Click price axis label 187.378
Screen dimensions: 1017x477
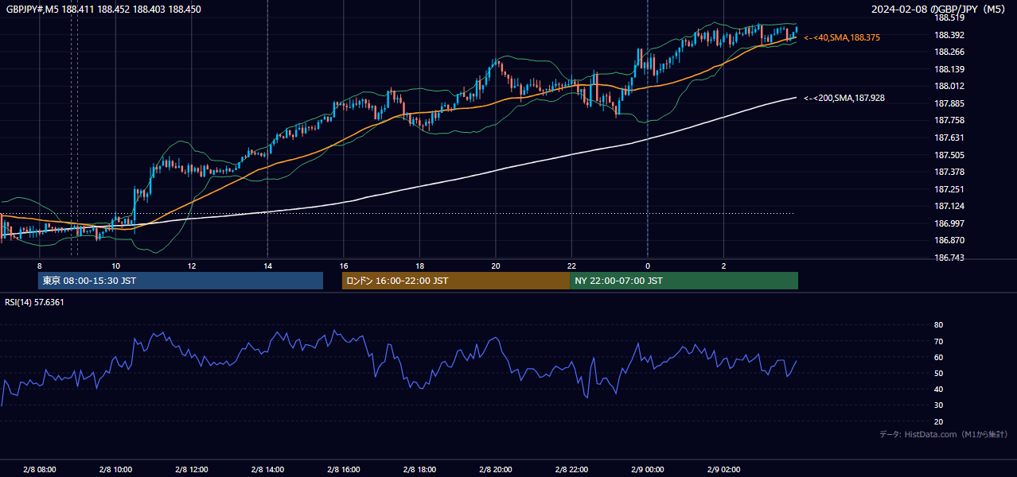(949, 172)
